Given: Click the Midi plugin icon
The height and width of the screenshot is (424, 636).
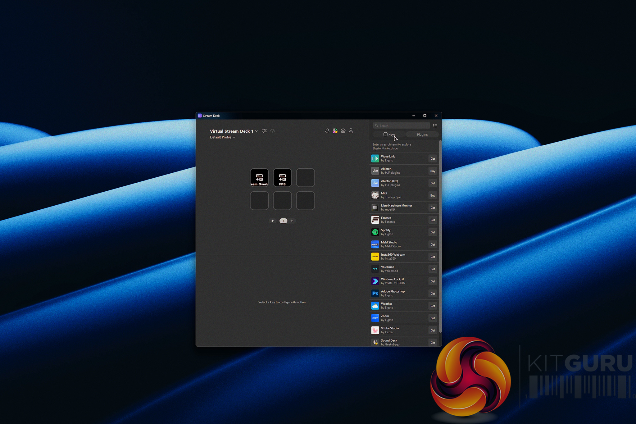Looking at the screenshot, I should click(x=375, y=195).
